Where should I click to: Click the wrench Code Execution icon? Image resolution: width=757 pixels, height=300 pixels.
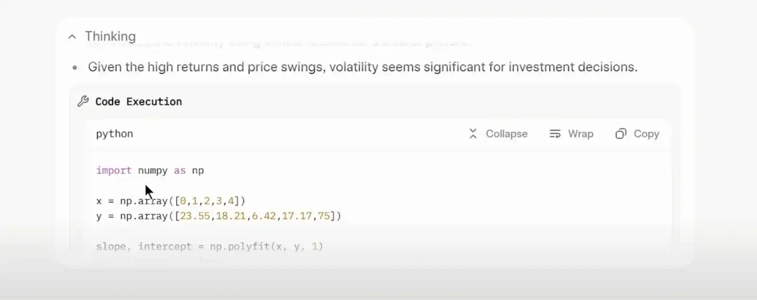pyautogui.click(x=83, y=101)
